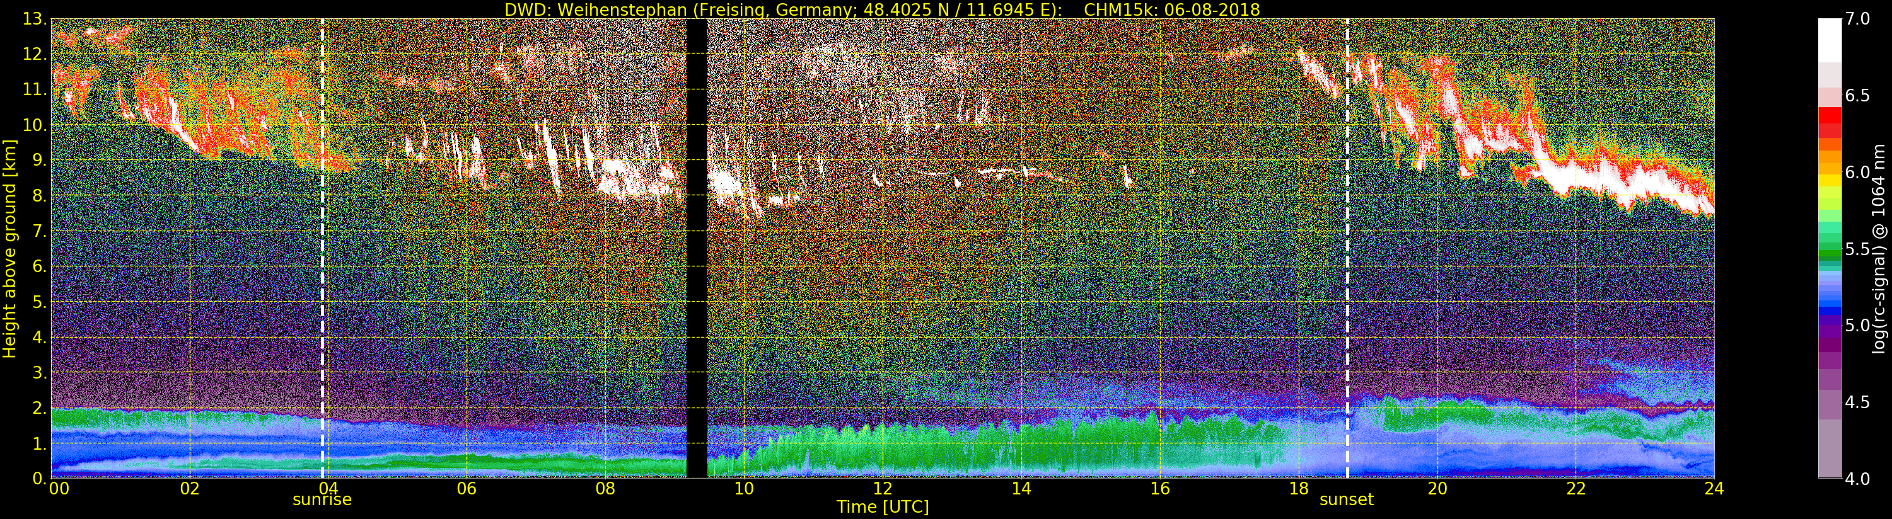1892x519 pixels.
Task: Click the 'sunset' label below the axis
Action: pos(1346,500)
